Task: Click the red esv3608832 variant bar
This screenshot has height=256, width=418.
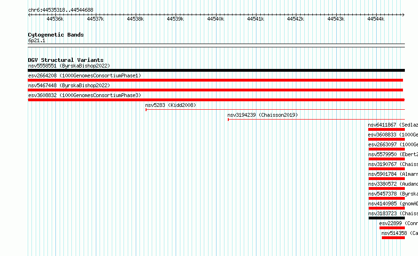Action: [216, 100]
